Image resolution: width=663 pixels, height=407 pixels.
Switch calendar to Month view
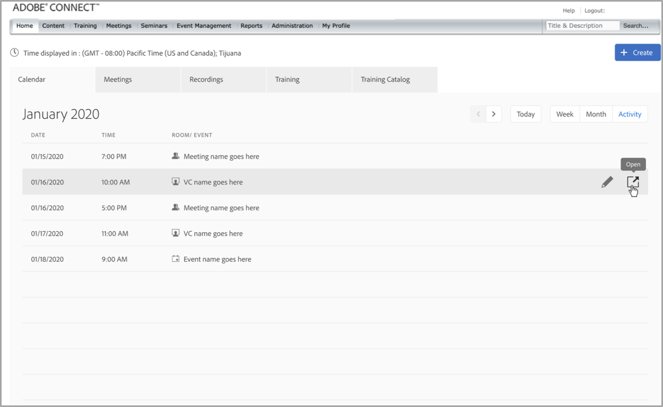(596, 114)
